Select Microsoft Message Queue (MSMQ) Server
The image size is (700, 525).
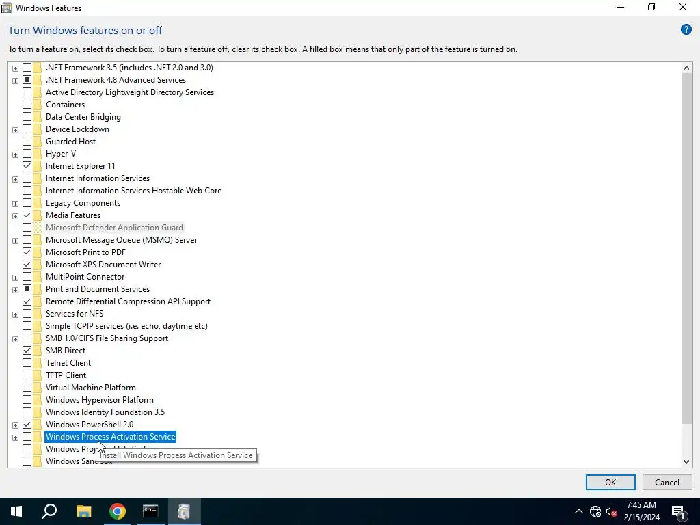click(122, 240)
